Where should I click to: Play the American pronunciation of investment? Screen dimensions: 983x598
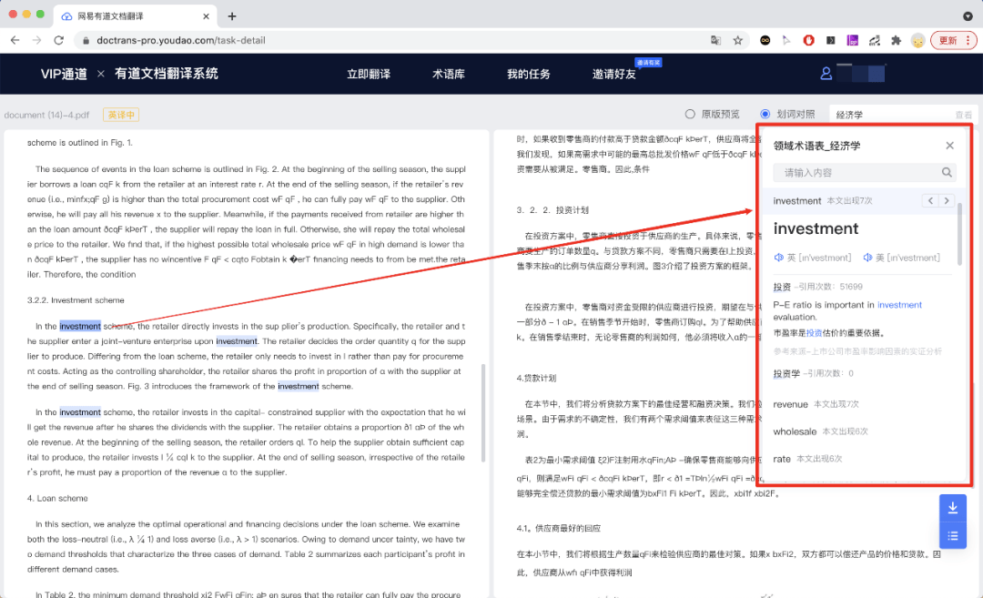(867, 258)
